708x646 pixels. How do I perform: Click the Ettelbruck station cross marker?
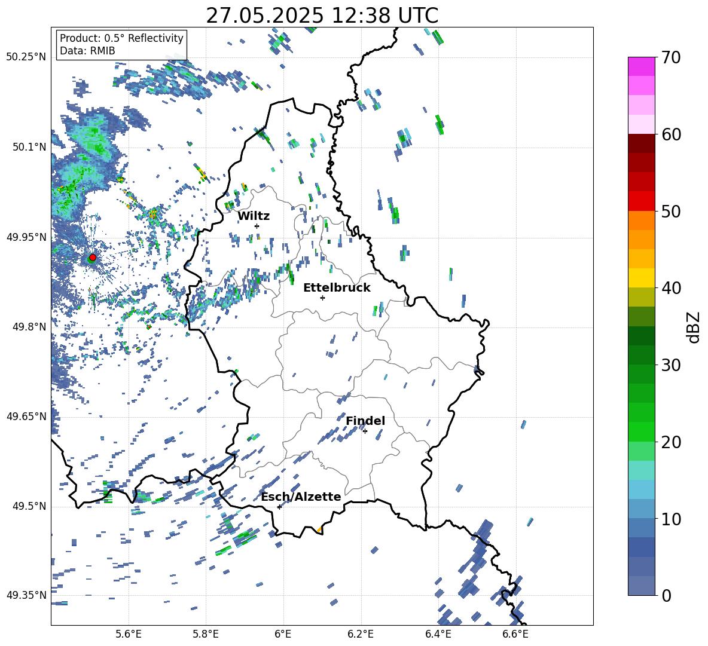322,298
